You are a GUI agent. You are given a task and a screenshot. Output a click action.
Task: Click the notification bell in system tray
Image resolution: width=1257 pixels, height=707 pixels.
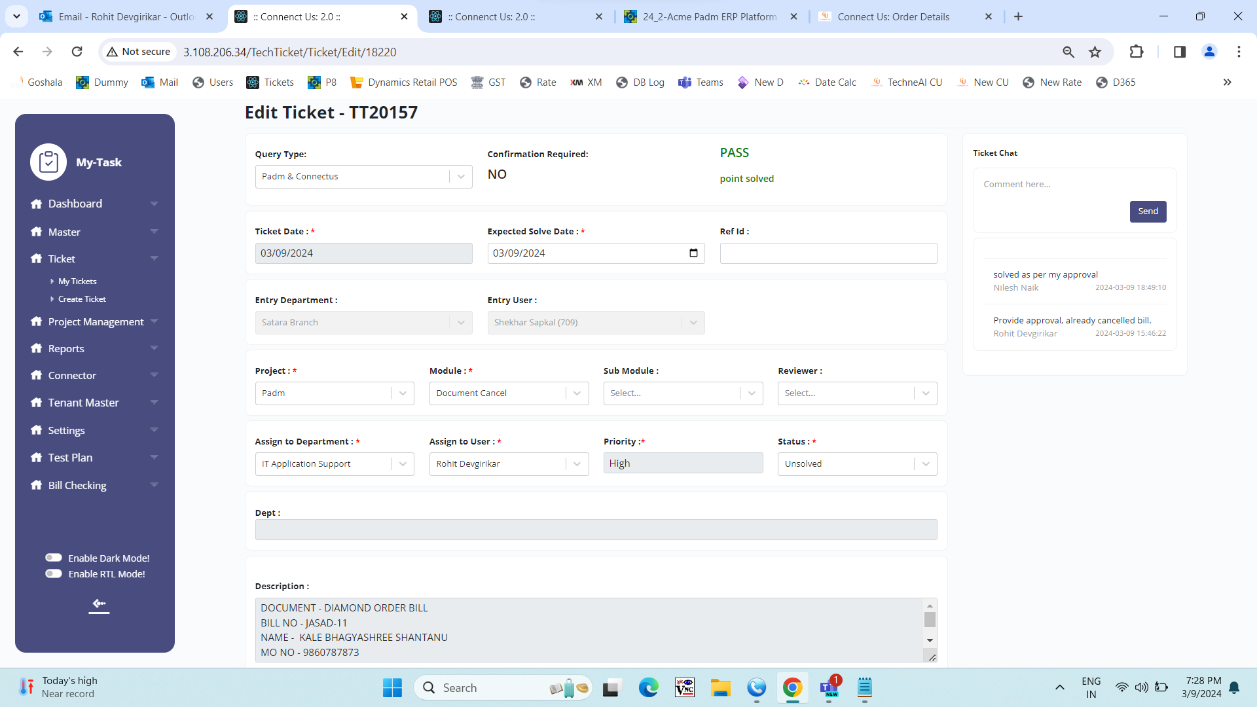coord(1234,687)
